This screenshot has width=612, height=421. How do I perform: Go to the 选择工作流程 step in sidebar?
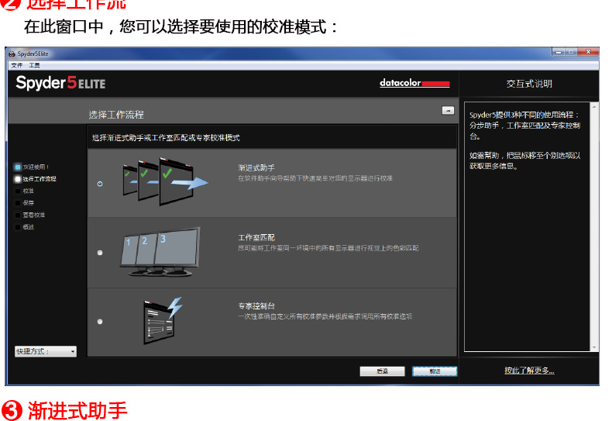pyautogui.click(x=36, y=179)
